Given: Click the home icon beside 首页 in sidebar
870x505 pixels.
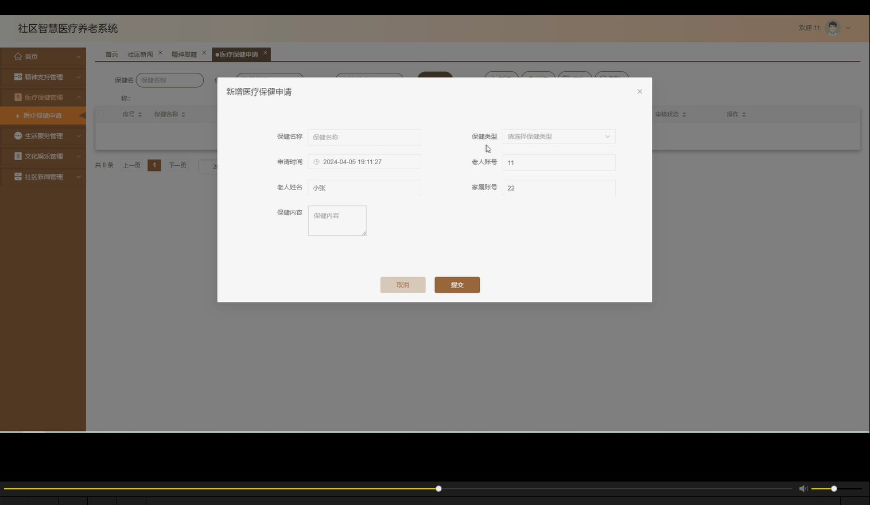Looking at the screenshot, I should [18, 57].
